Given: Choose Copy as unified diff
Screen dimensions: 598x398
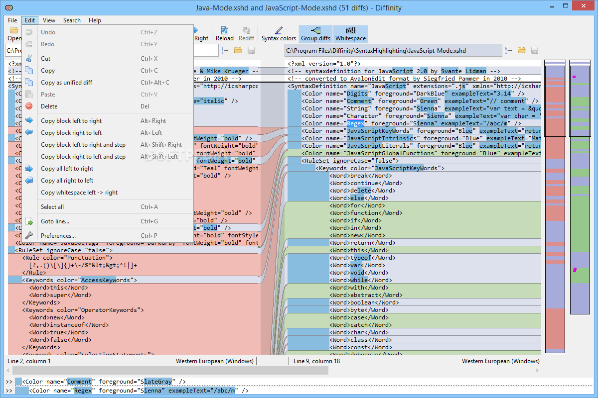Looking at the screenshot, I should 108,83.
